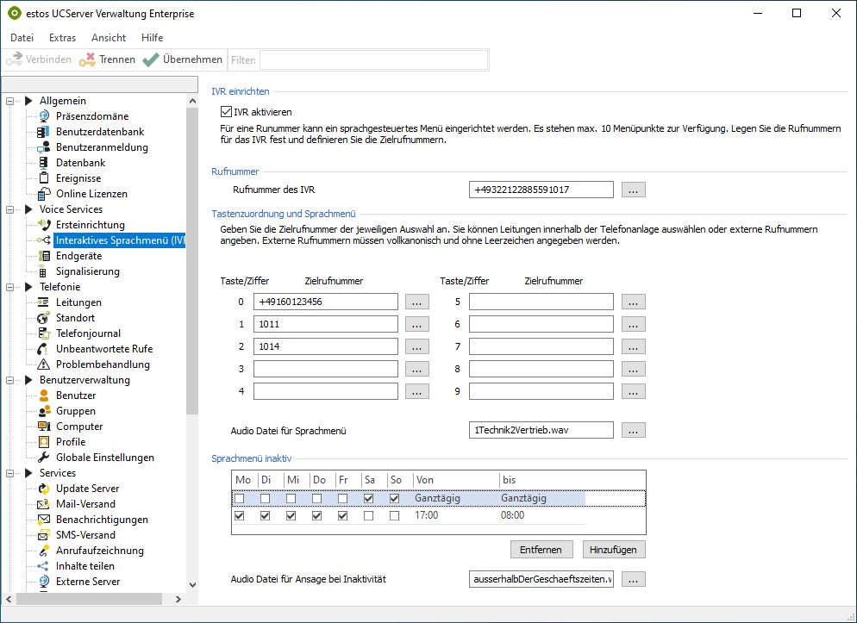The width and height of the screenshot is (857, 623).
Task: Uncheck Mo in the 17:00 row
Action: click(240, 515)
